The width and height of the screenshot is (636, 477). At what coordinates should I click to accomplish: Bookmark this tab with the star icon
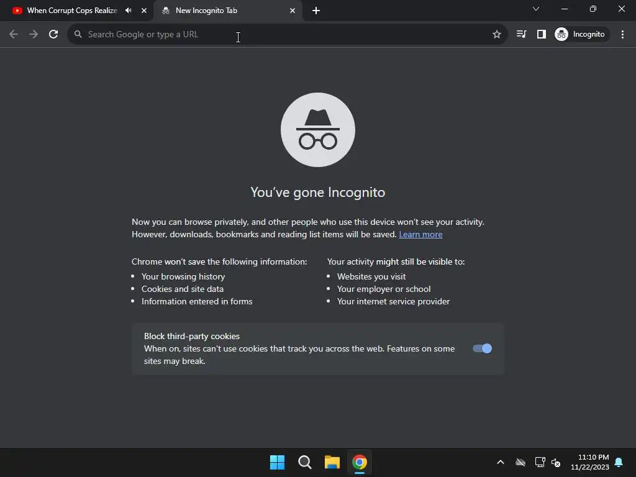496,35
